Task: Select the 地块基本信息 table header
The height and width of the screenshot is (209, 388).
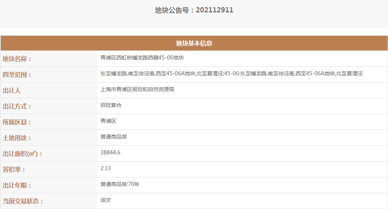Action: tap(194, 43)
